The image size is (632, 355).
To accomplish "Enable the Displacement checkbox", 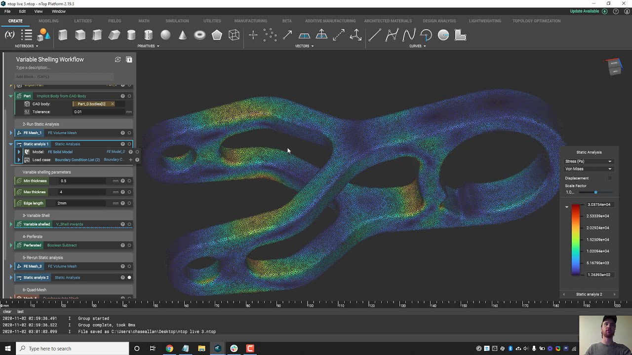I will tap(610, 178).
